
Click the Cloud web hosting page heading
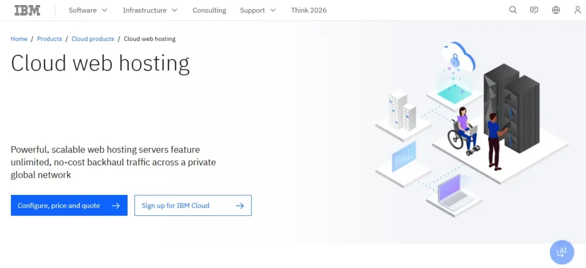click(100, 63)
